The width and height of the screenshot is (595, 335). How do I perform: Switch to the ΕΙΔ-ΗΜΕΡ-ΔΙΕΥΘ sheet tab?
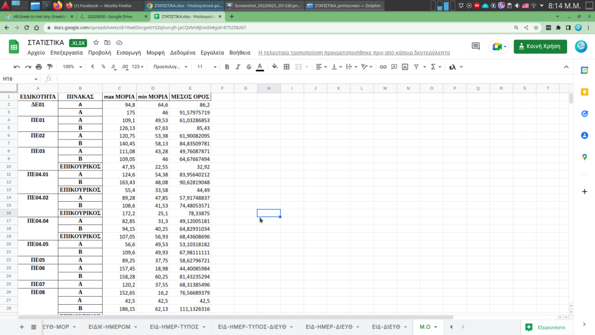(329, 327)
